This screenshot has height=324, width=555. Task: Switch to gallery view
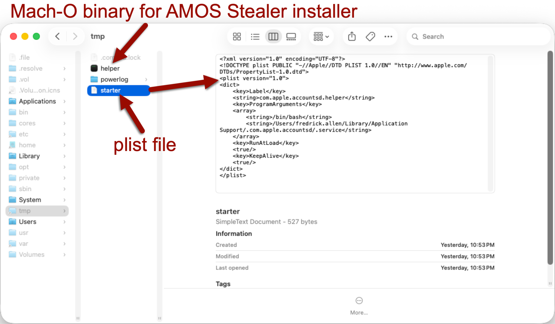click(291, 37)
